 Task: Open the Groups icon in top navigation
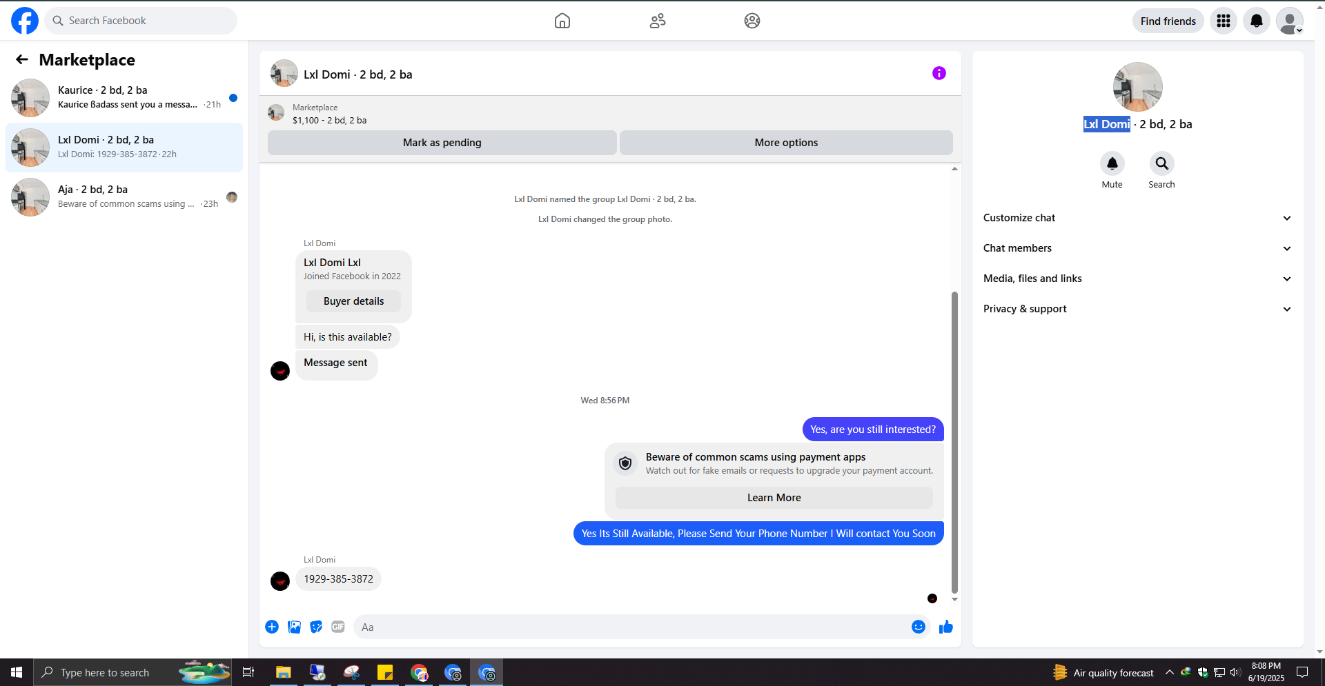click(752, 21)
